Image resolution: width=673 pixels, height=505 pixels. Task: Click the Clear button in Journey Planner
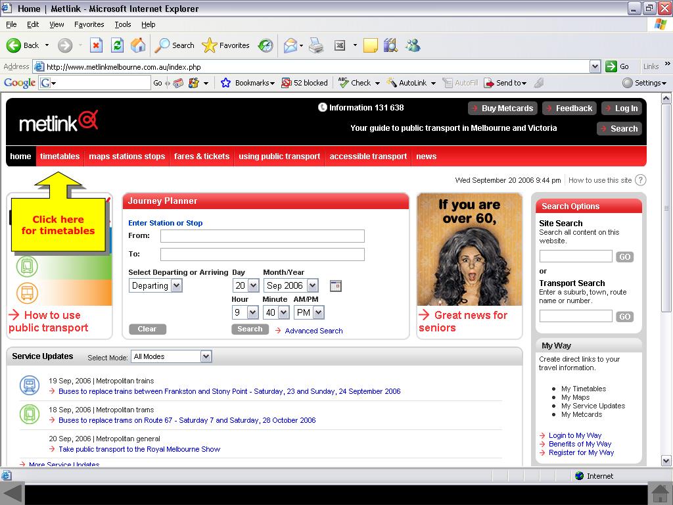click(x=147, y=329)
